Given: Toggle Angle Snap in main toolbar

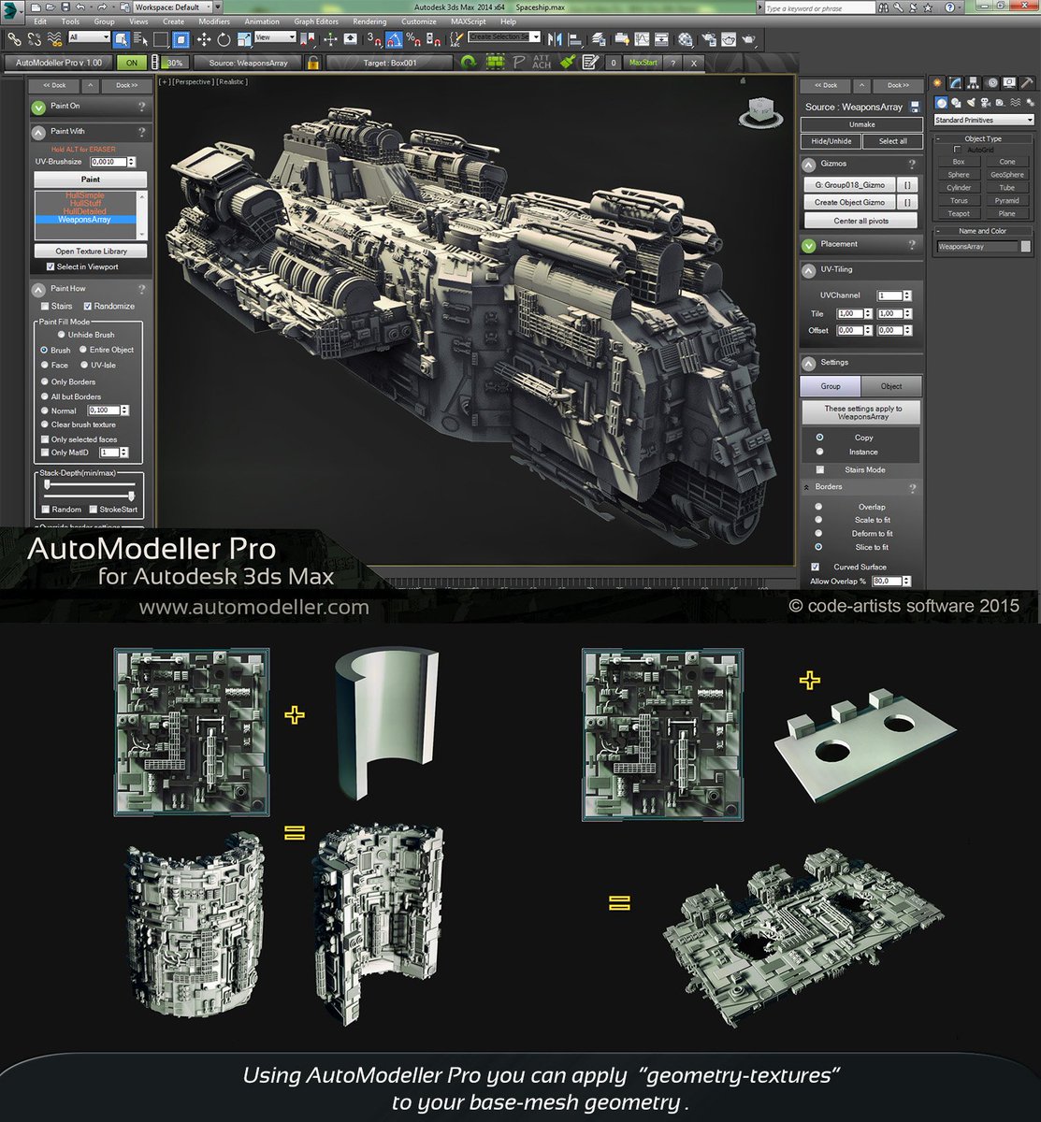Looking at the screenshot, I should click(393, 40).
